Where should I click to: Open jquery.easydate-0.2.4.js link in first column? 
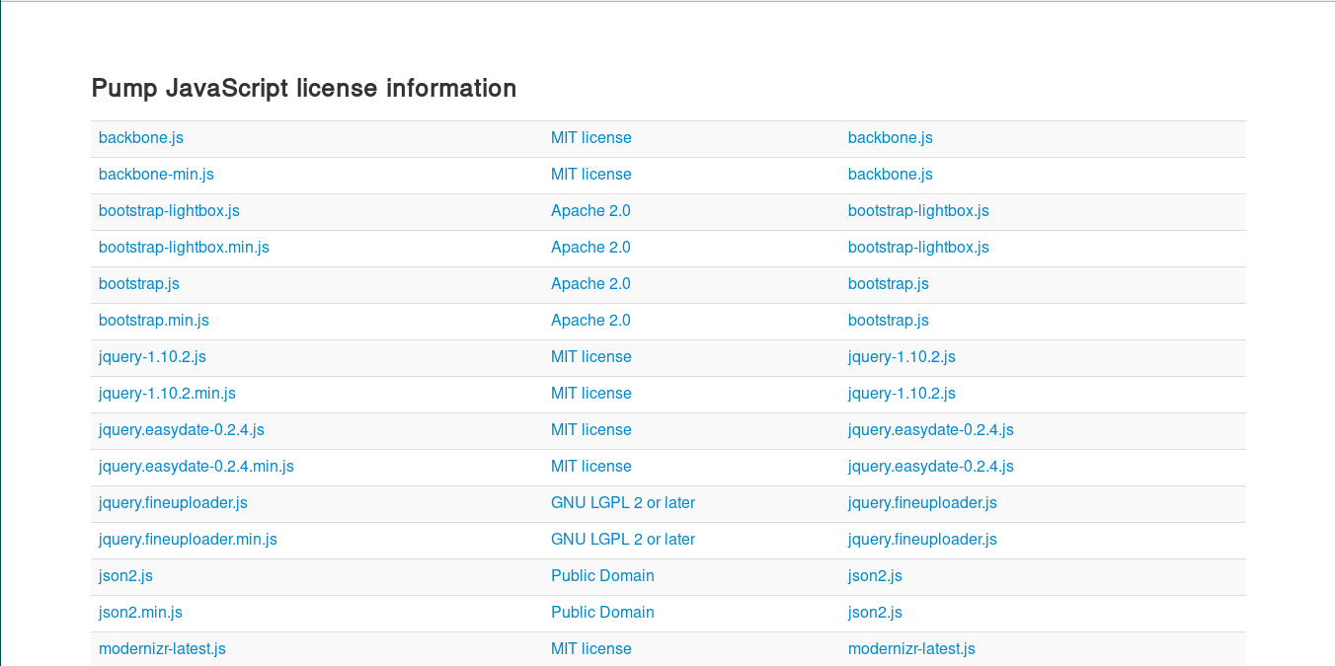182,430
